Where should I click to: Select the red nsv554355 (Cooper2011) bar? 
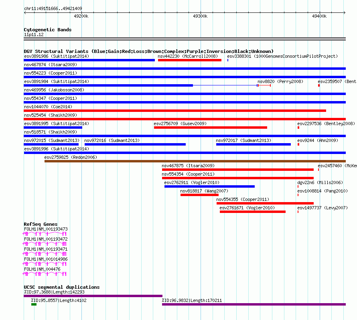265,203
